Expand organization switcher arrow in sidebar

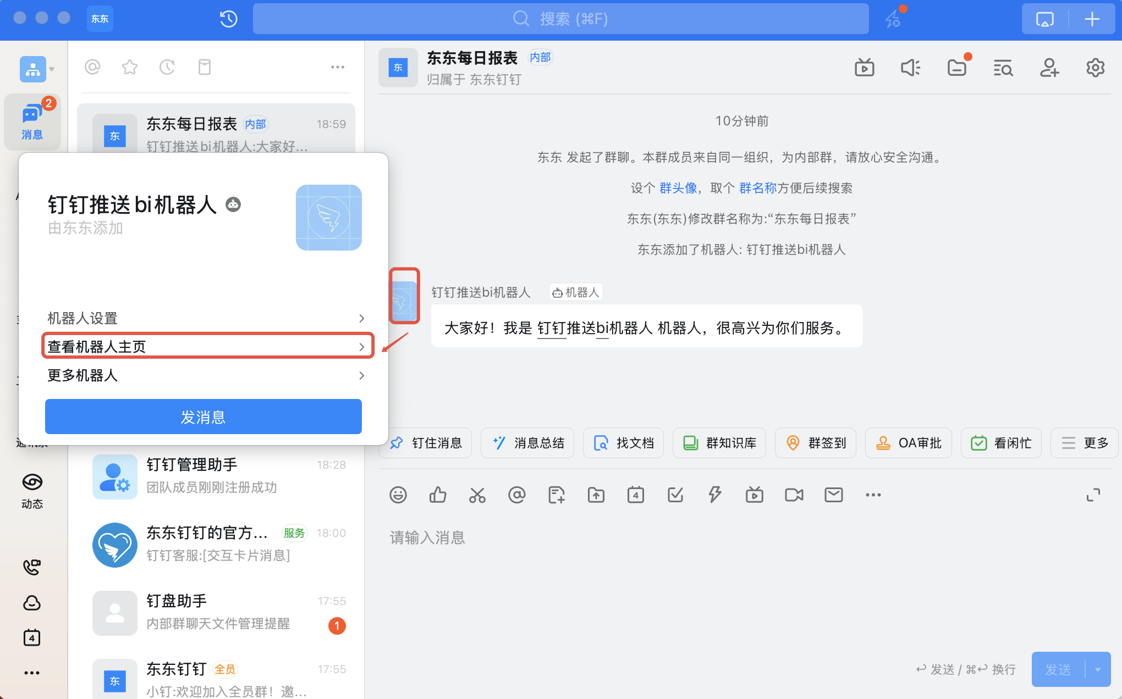tap(52, 69)
